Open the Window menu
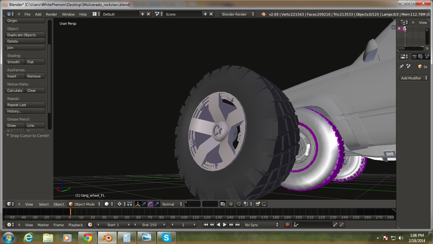The width and height of the screenshot is (433, 244). pyautogui.click(x=68, y=14)
